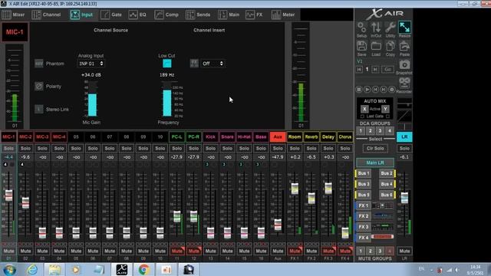Mute the LR main channel
491x276 pixels.
click(404, 251)
